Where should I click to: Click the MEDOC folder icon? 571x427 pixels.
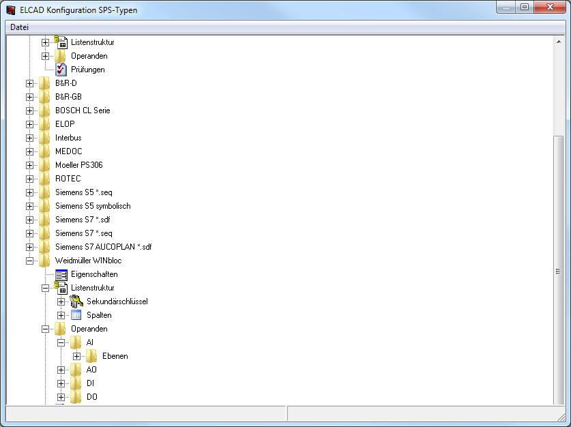44,151
